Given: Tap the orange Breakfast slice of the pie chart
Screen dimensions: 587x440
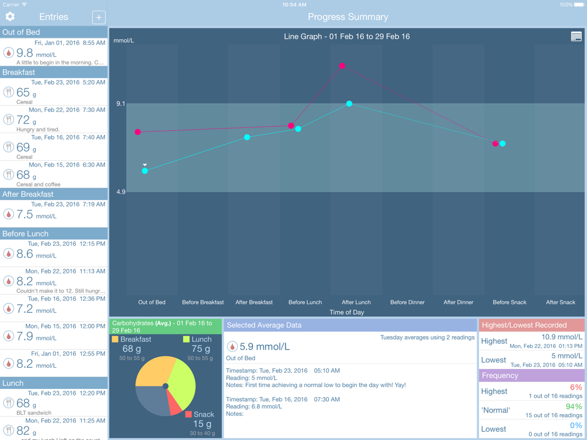Looking at the screenshot, I should coord(153,371).
